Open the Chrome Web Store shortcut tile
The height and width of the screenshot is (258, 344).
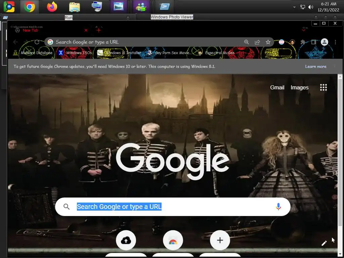173,241
